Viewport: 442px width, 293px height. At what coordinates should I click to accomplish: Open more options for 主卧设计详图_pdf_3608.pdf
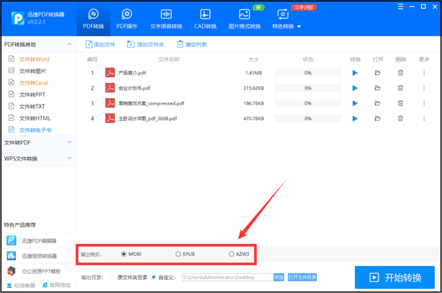tap(423, 118)
